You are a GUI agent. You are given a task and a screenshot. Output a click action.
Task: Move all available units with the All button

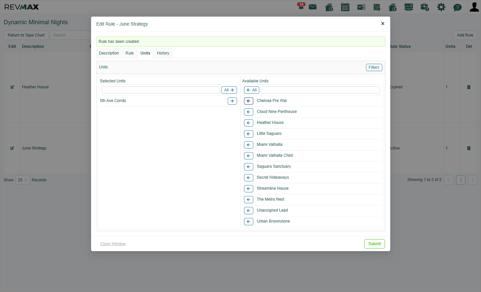pos(252,90)
